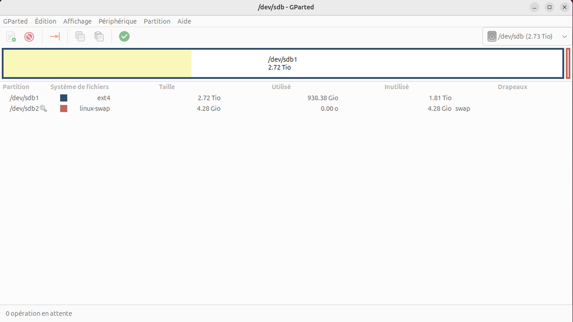Open the GParted menu

[x=15, y=21]
